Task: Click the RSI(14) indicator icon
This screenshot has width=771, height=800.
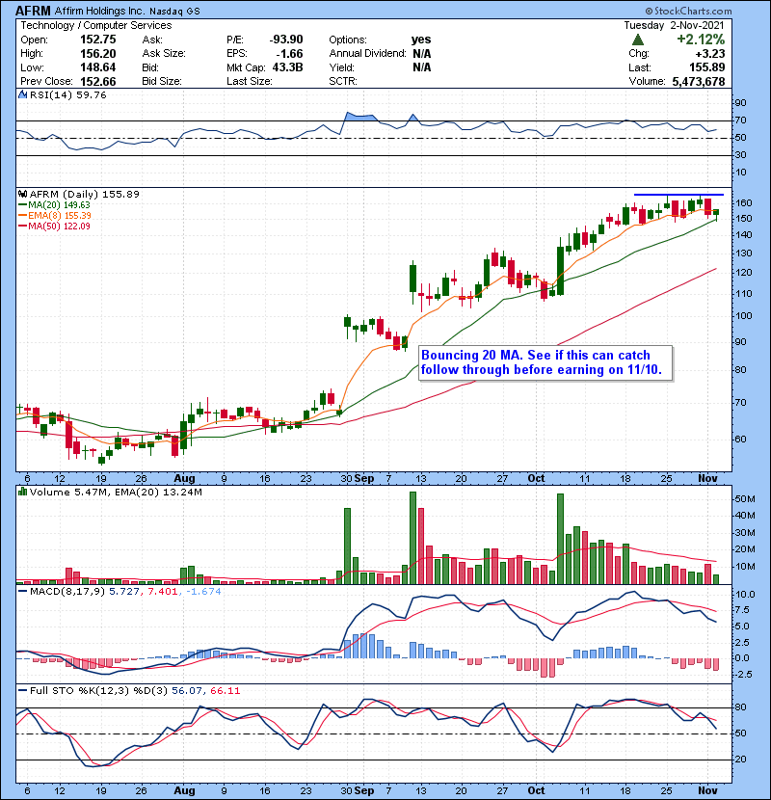Action: click(23, 94)
